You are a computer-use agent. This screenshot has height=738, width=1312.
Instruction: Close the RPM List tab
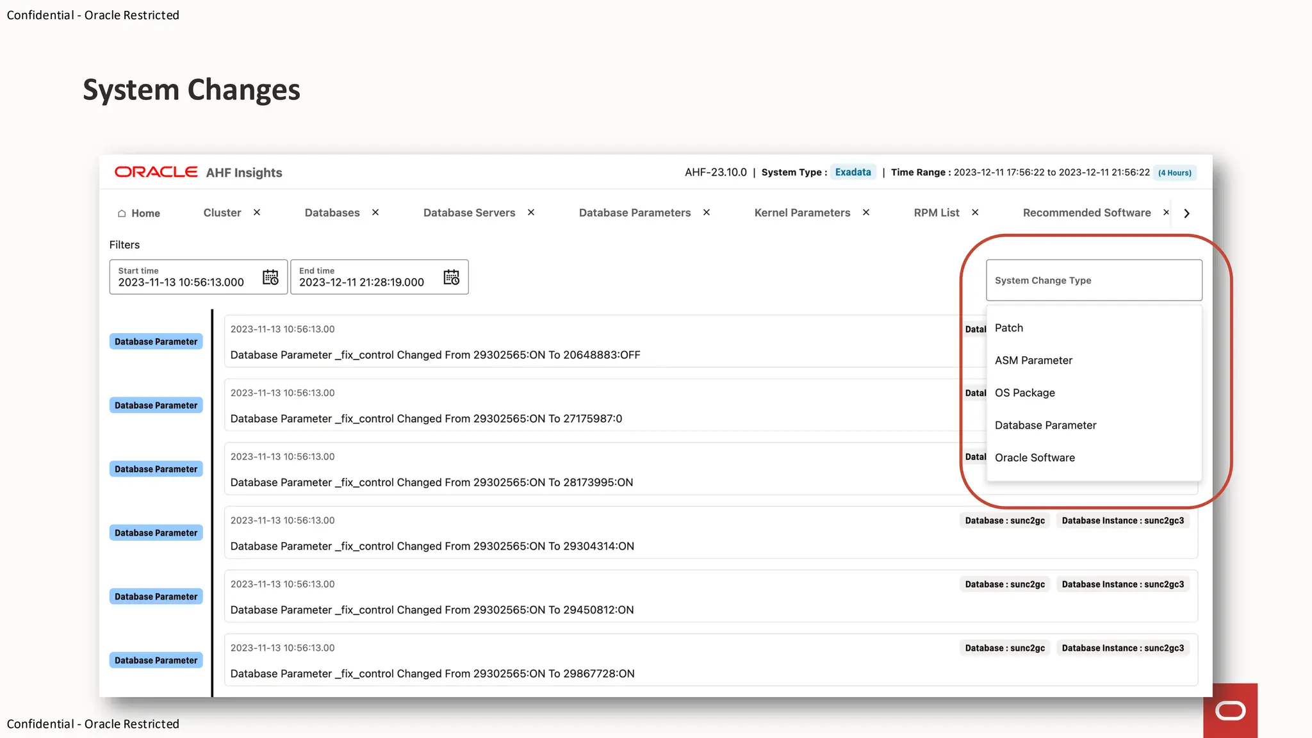[975, 212]
